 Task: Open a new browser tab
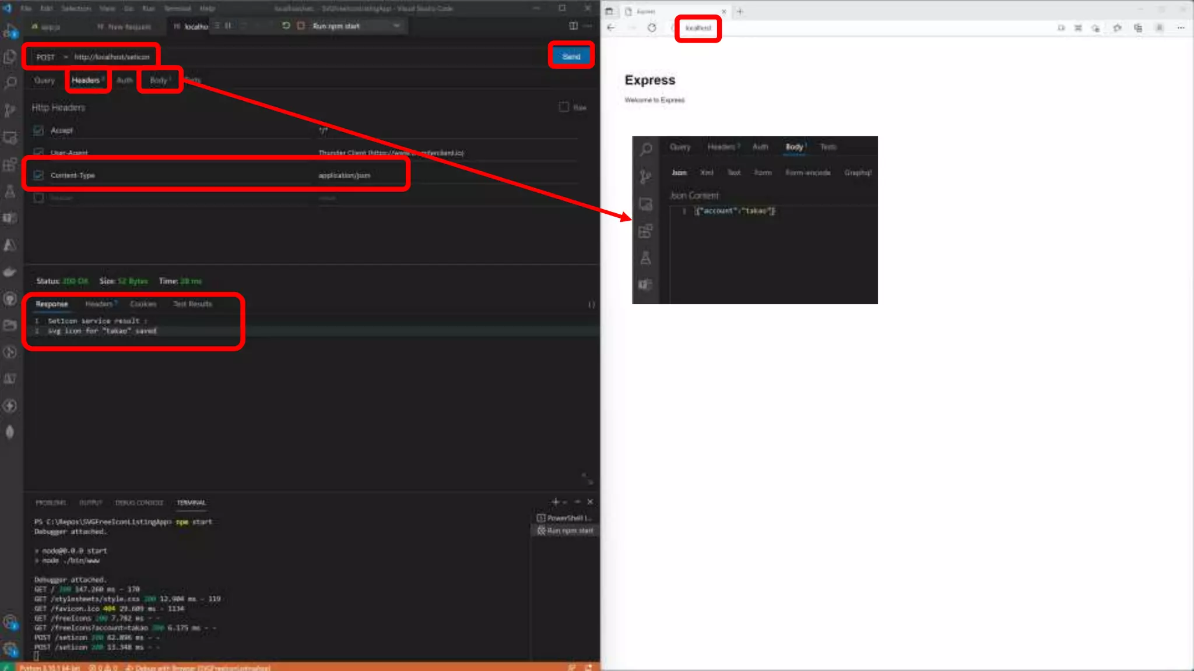pos(740,11)
